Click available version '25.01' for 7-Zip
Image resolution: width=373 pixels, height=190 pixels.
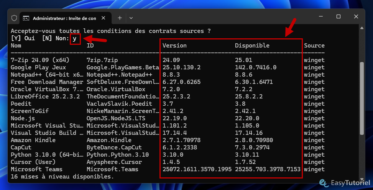(x=243, y=60)
